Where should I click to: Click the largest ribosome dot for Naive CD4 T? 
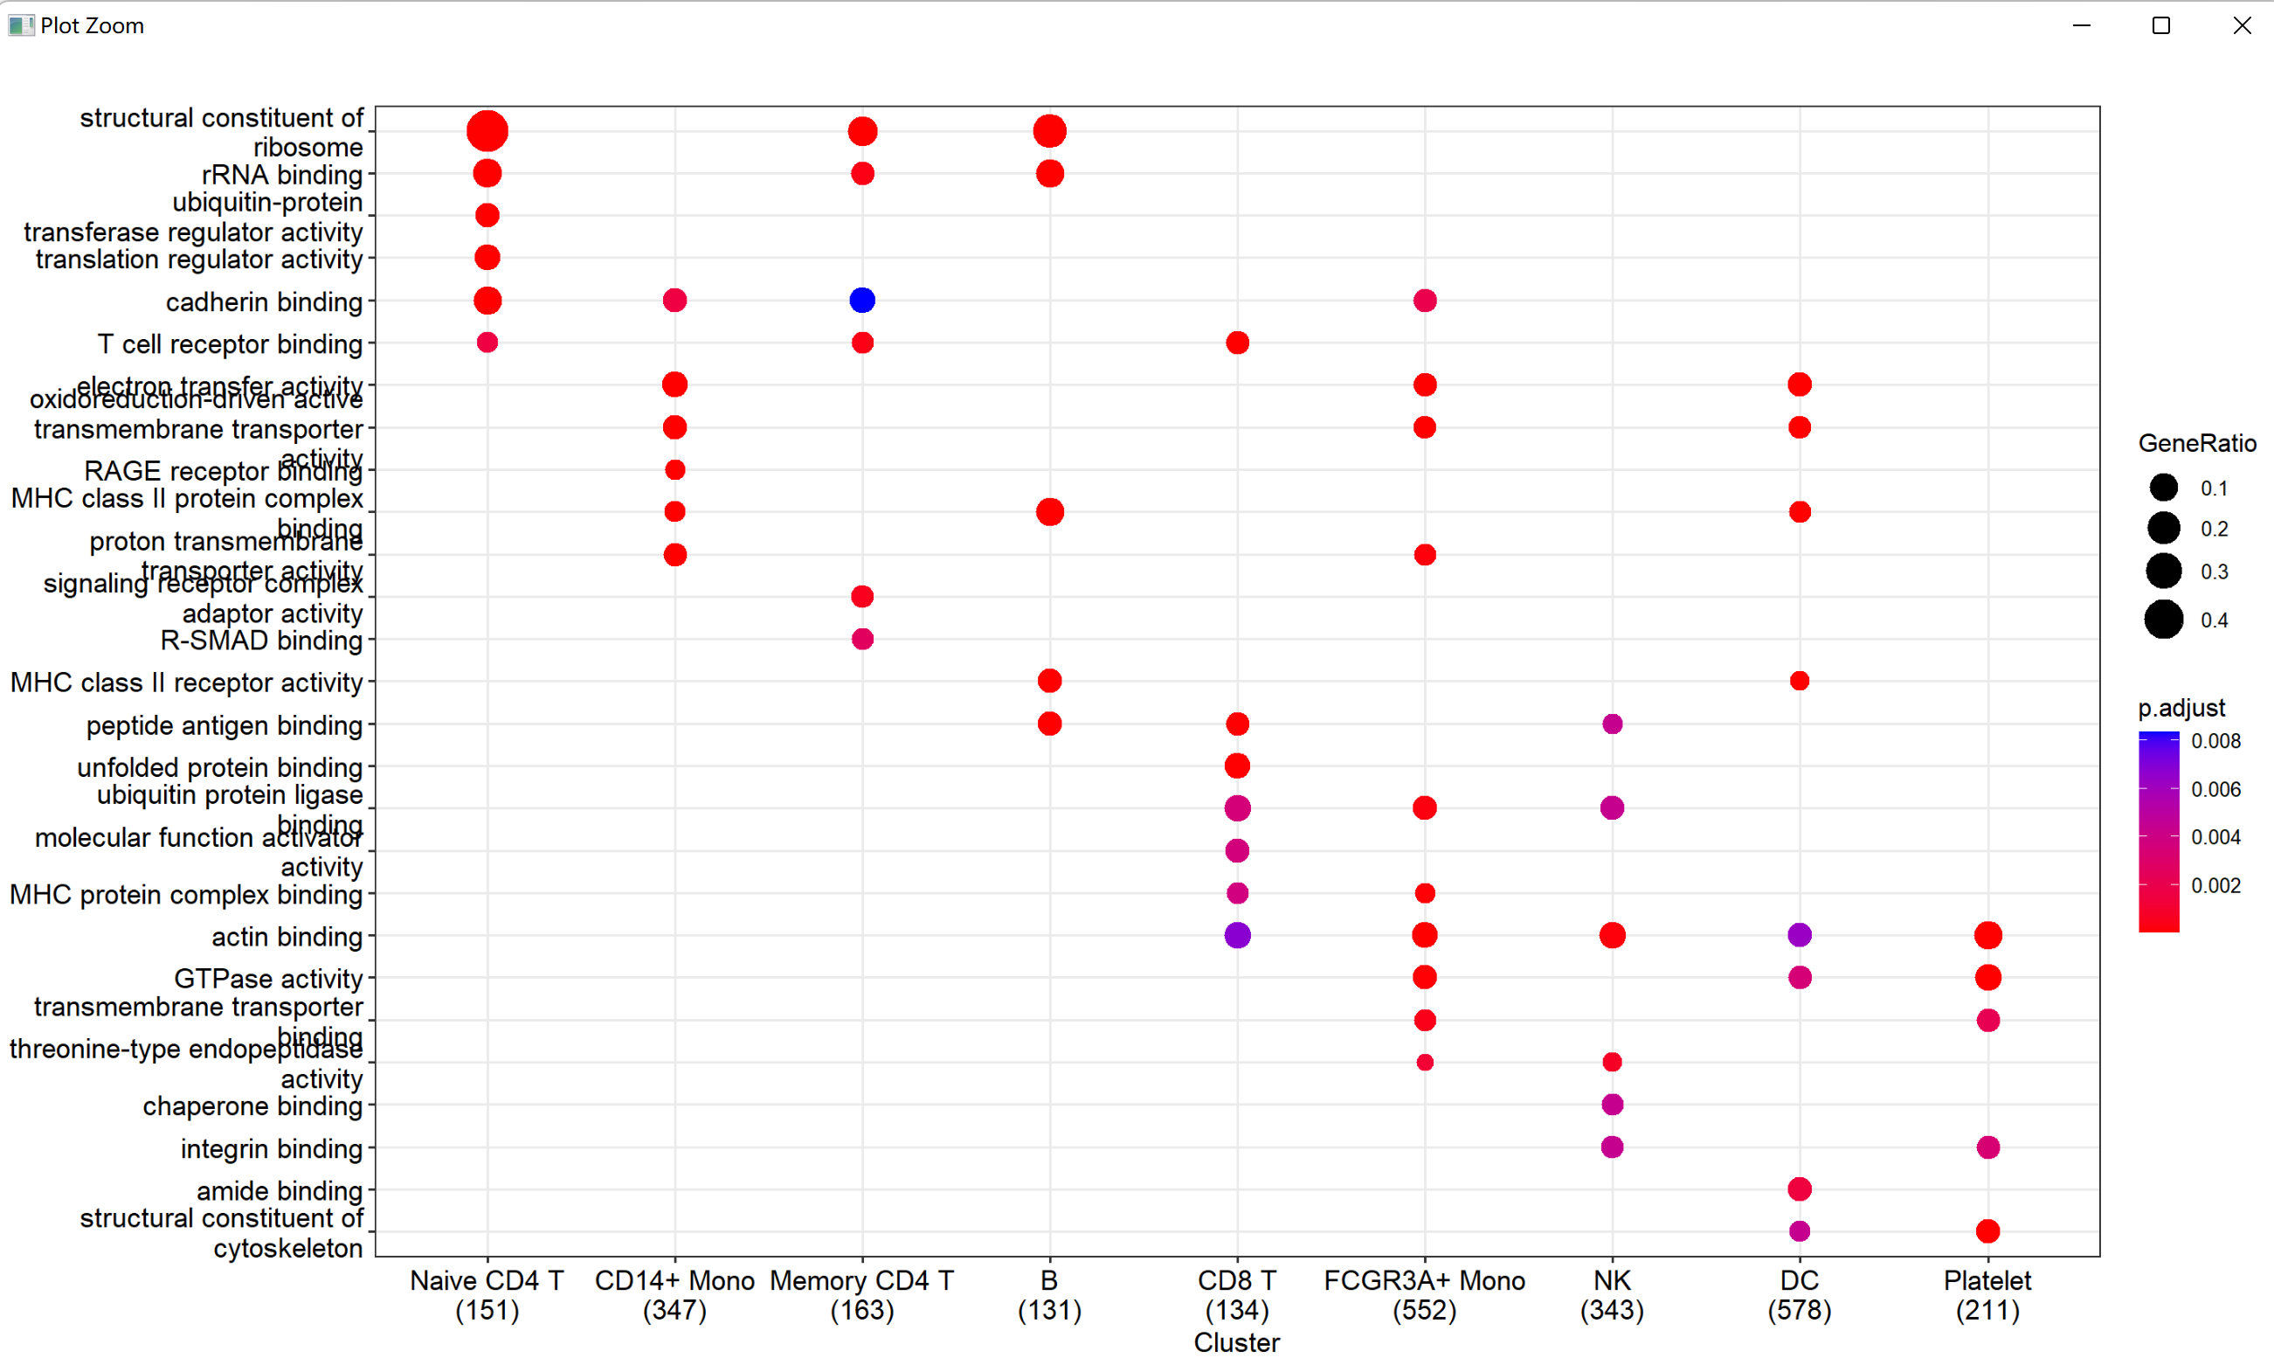(487, 130)
